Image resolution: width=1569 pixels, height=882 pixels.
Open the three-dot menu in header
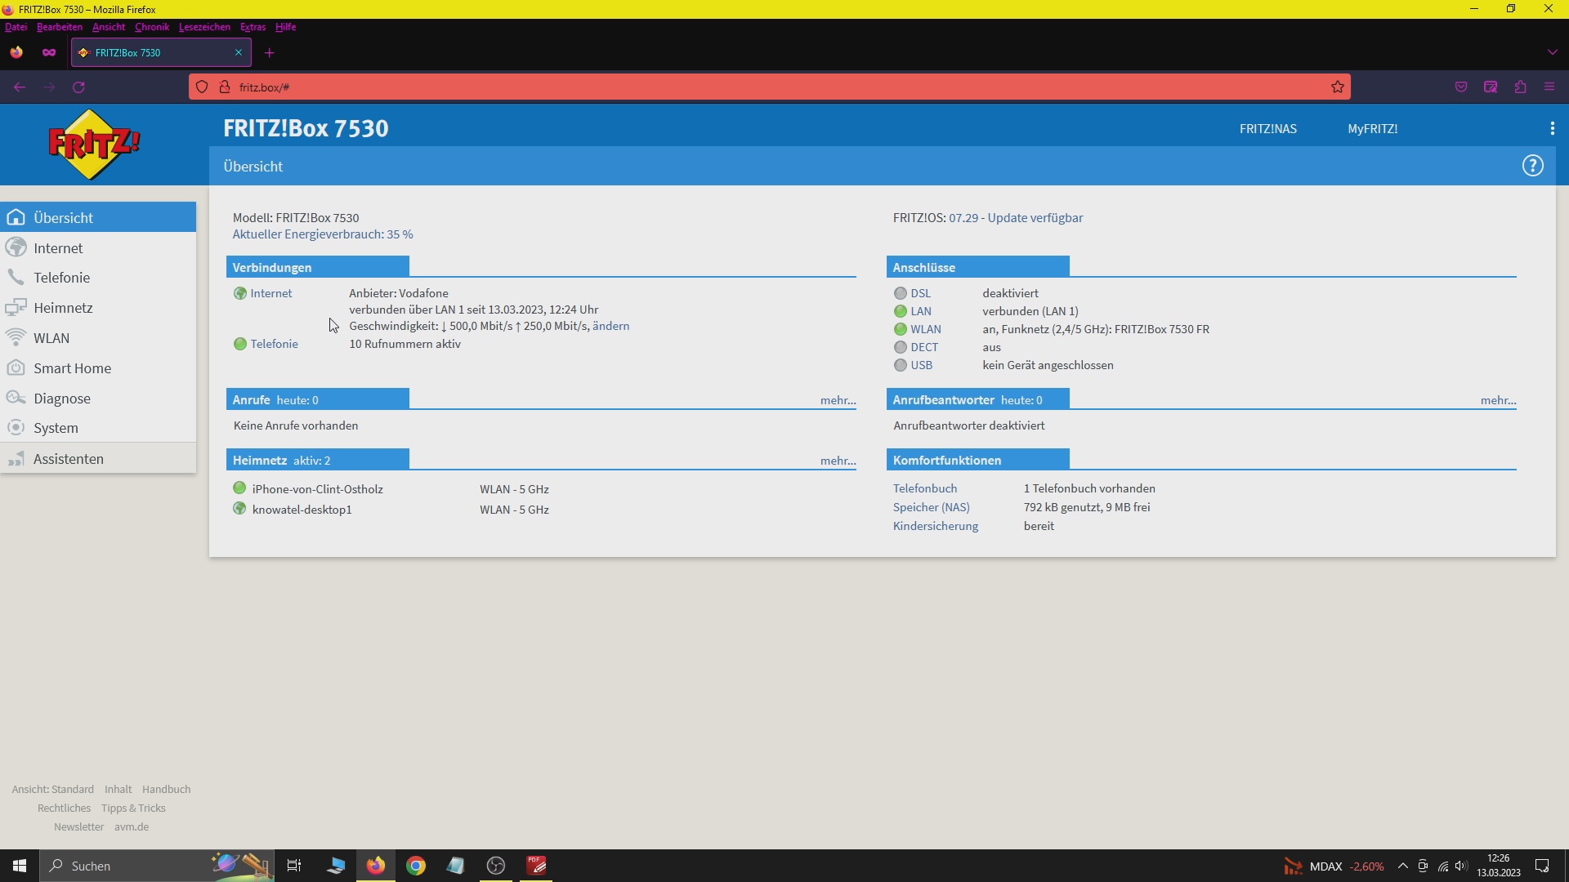pos(1552,128)
